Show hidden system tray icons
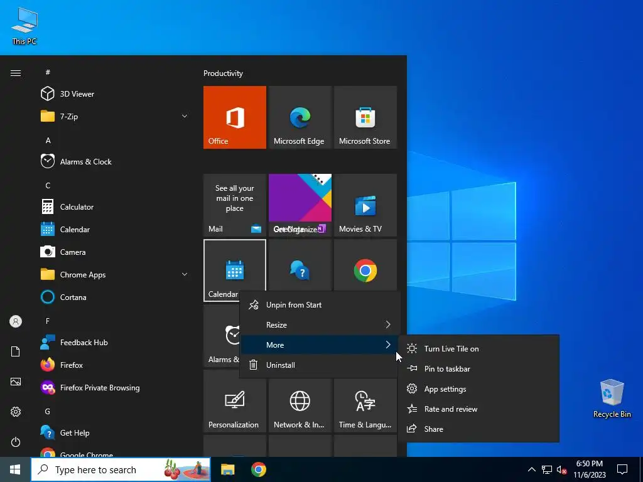This screenshot has height=482, width=643. pos(531,469)
